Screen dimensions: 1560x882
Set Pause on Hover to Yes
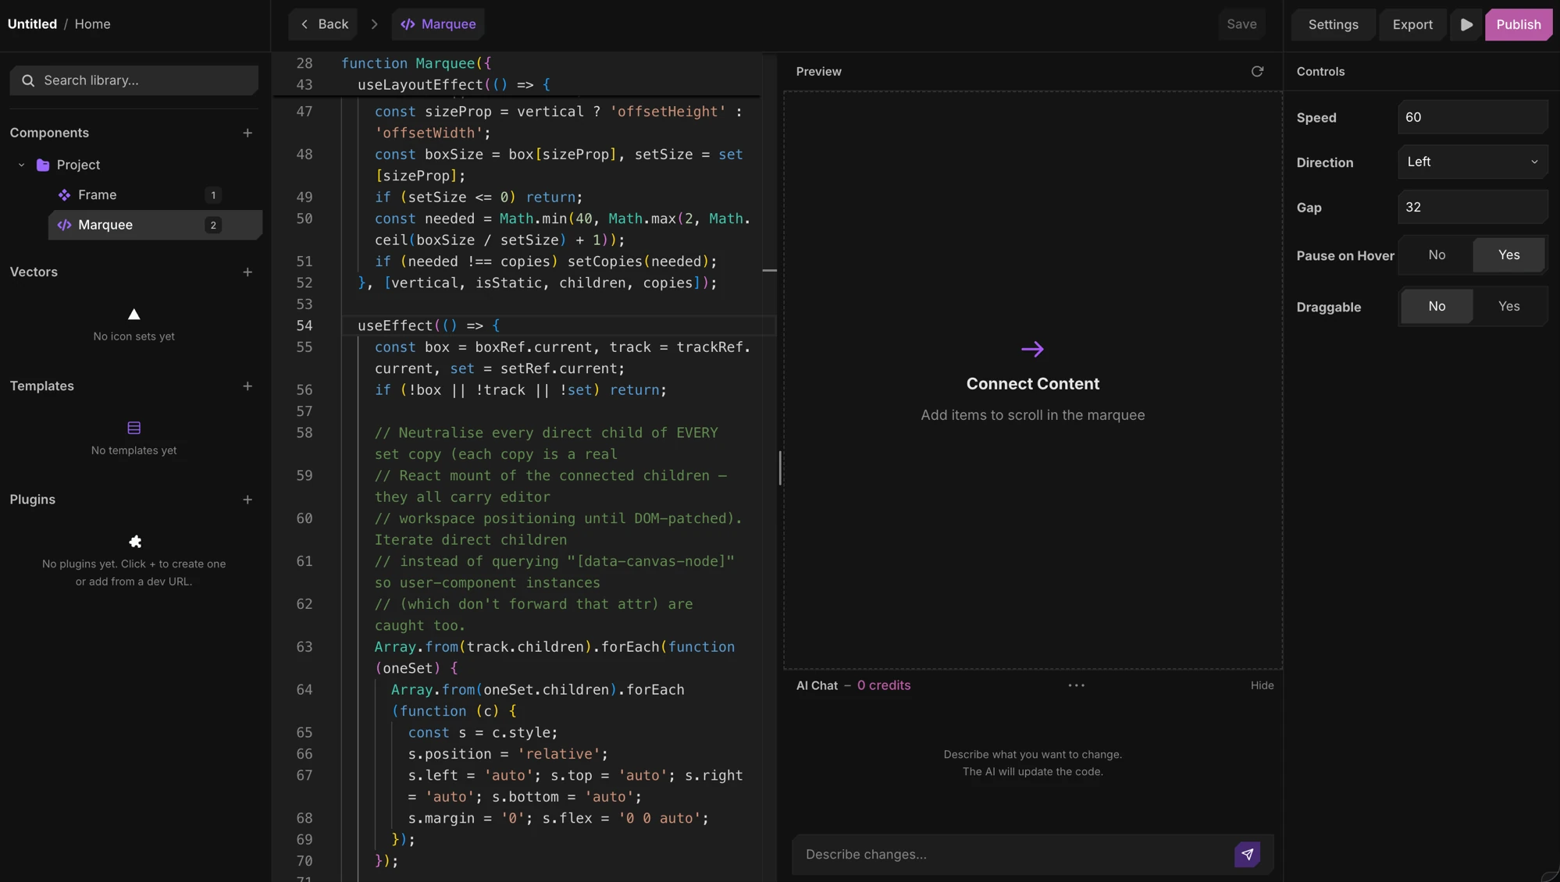[x=1508, y=255]
